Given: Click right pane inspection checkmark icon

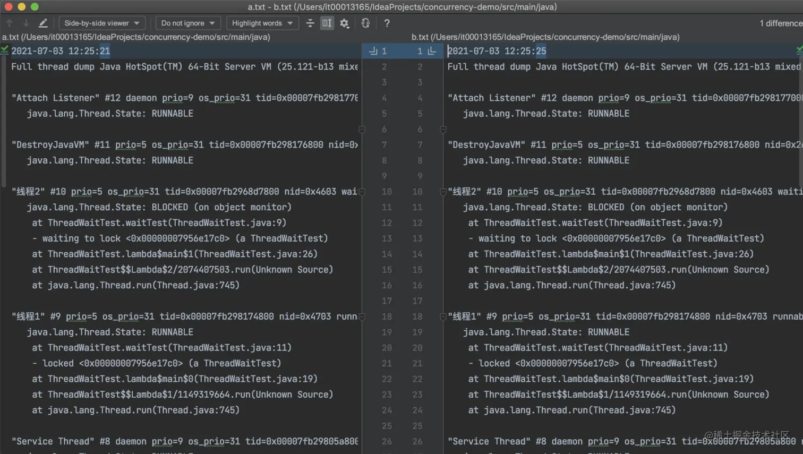Looking at the screenshot, I should [799, 50].
